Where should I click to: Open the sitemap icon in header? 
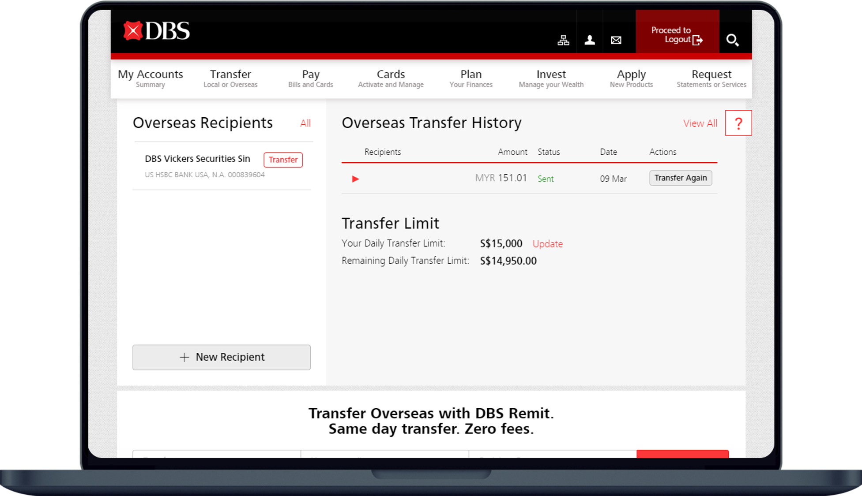coord(563,40)
